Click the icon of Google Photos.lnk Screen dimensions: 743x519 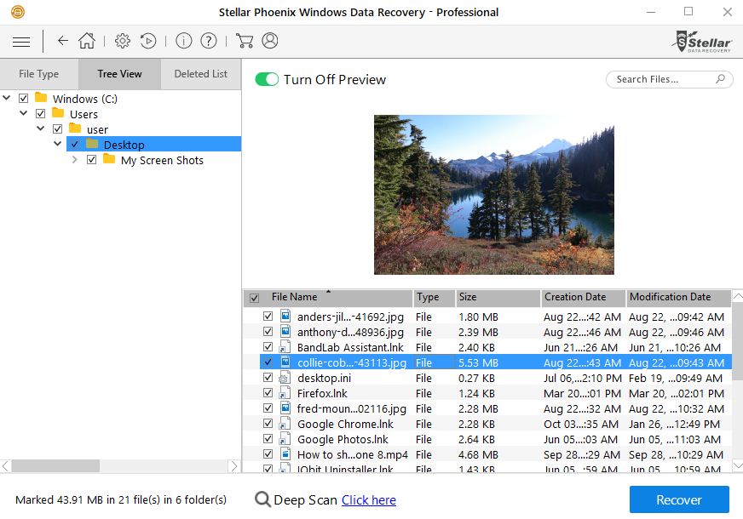(285, 438)
